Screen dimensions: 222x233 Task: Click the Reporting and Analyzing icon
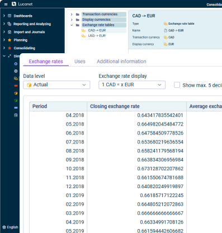(x=10, y=24)
